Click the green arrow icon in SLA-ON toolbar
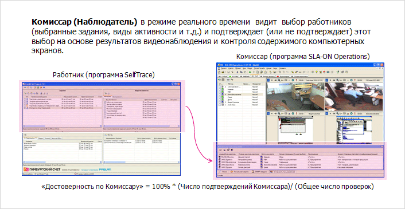Image resolution: width=405 pixels, height=209 pixels. [250, 72]
